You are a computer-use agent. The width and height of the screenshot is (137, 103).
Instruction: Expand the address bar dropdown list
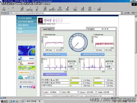(x=121, y=13)
